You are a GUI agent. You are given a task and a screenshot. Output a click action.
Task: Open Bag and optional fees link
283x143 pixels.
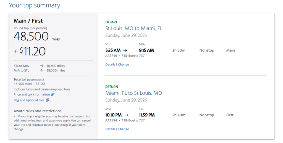[29, 100]
